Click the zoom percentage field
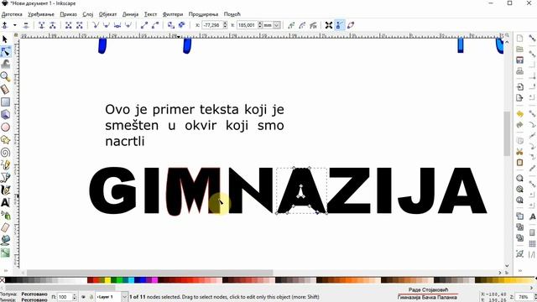The image size is (537, 302). 524,297
